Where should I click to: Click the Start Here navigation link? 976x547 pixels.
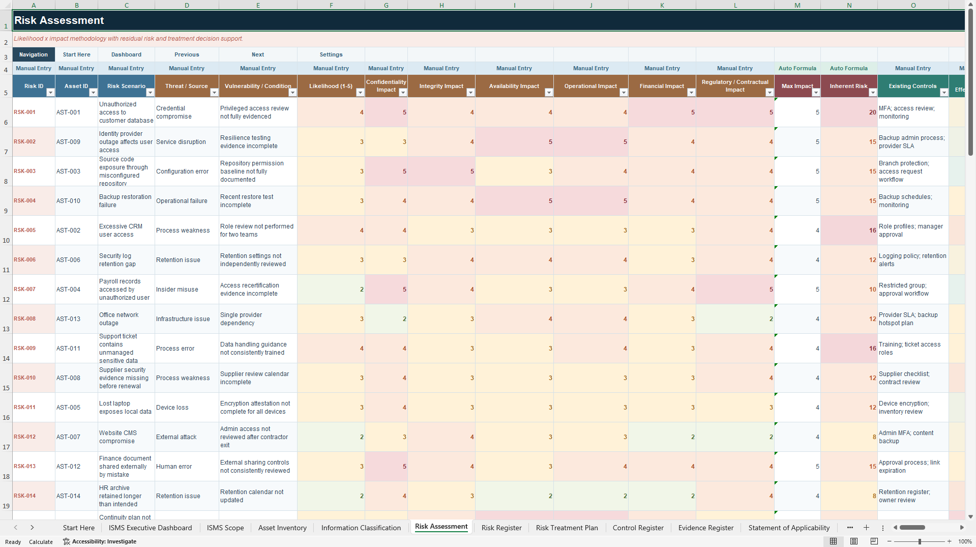click(x=77, y=54)
